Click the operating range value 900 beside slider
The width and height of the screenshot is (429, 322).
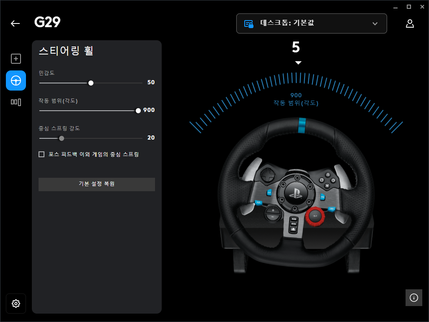(149, 110)
